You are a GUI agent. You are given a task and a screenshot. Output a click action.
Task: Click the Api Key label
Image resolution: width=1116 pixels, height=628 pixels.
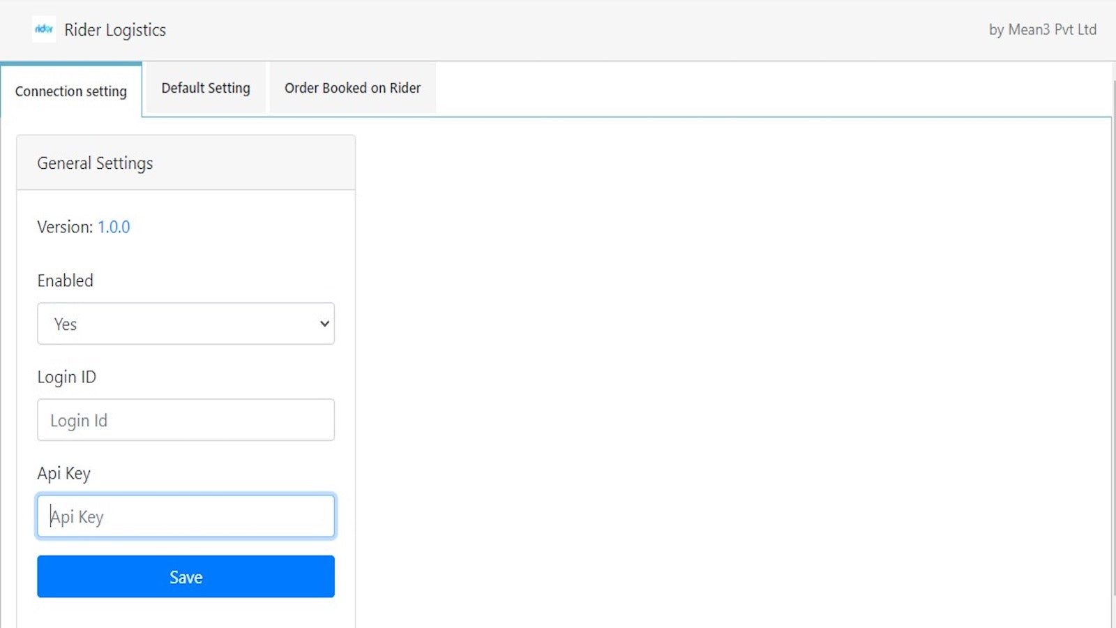pos(63,472)
